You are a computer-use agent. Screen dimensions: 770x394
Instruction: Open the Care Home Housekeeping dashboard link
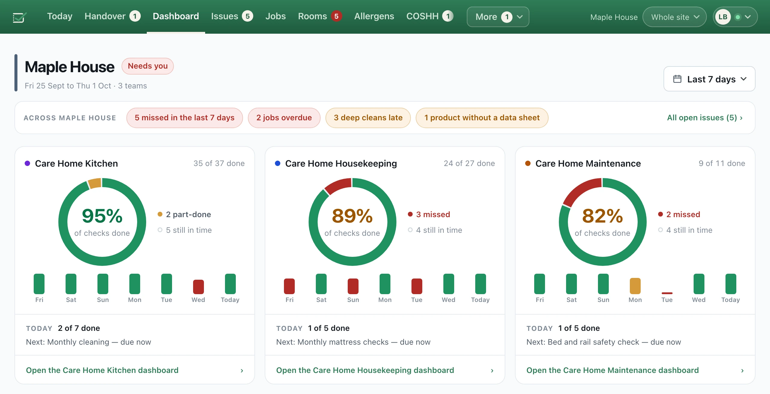click(385, 370)
